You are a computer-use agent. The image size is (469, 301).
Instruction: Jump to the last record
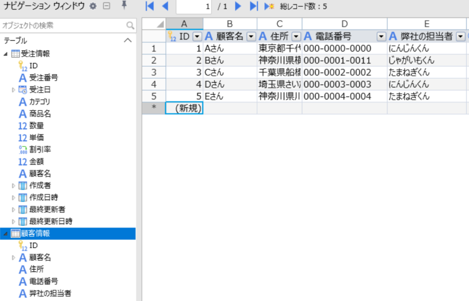coord(253,6)
